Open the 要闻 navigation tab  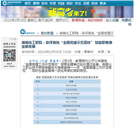36,3
